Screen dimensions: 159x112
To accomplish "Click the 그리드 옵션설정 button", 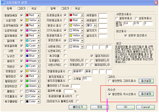I will (146, 81).
